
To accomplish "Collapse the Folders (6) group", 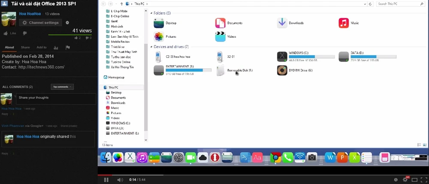I will coord(151,13).
